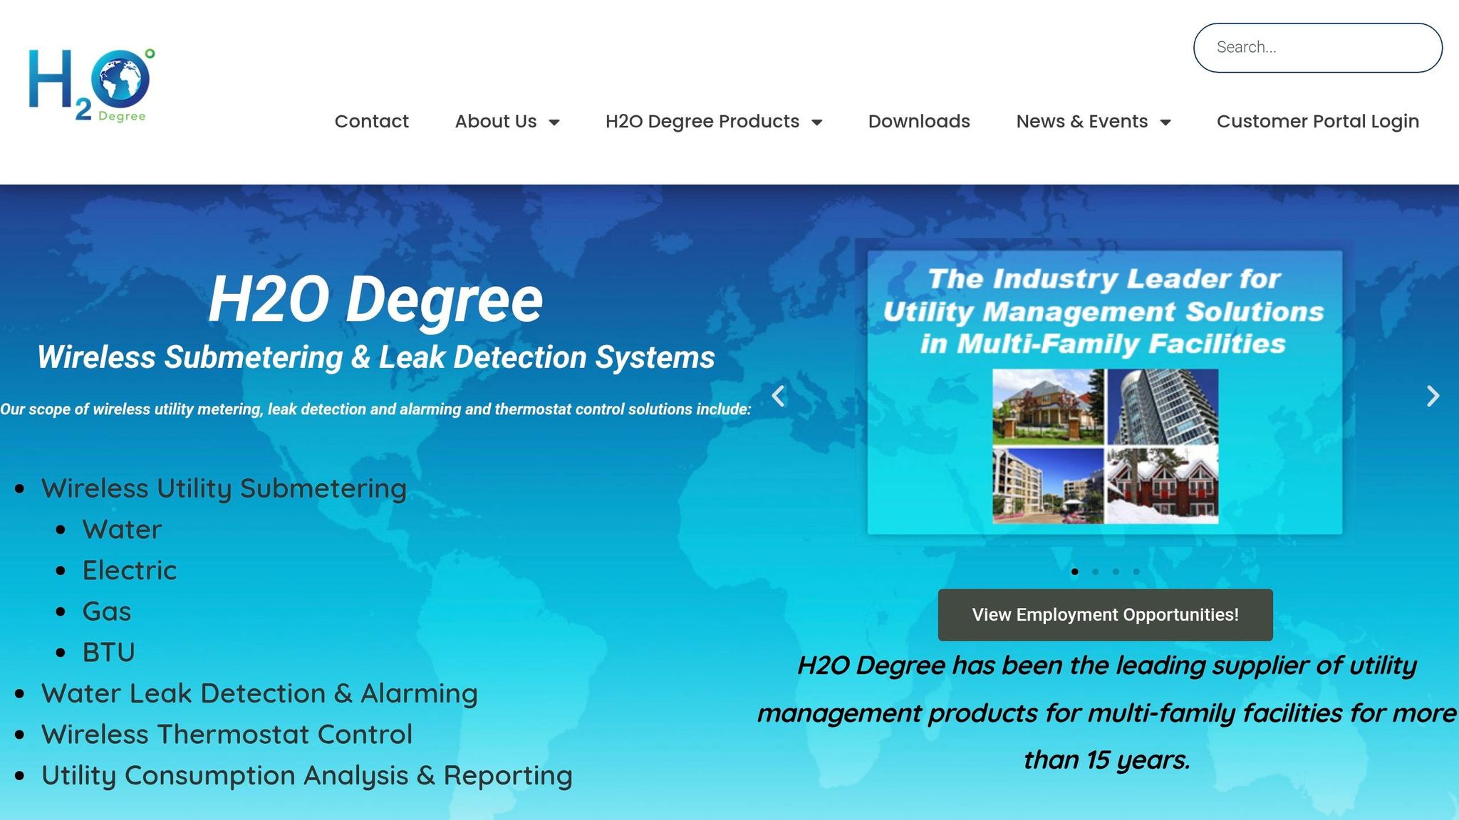This screenshot has height=820, width=1459.
Task: Expand the H2O Degree Products dropdown arrow
Action: pyautogui.click(x=817, y=122)
